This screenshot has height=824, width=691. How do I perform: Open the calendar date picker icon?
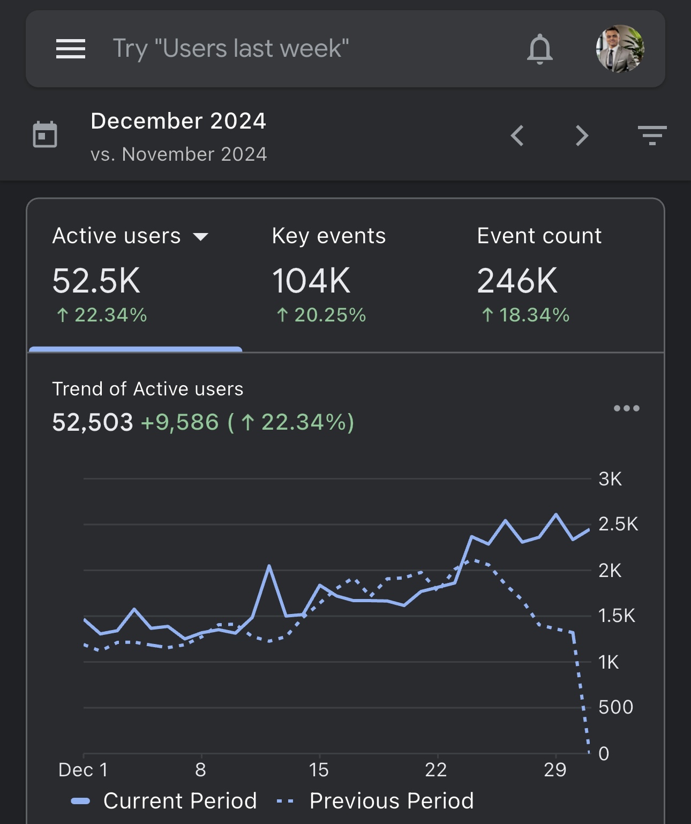tap(45, 134)
